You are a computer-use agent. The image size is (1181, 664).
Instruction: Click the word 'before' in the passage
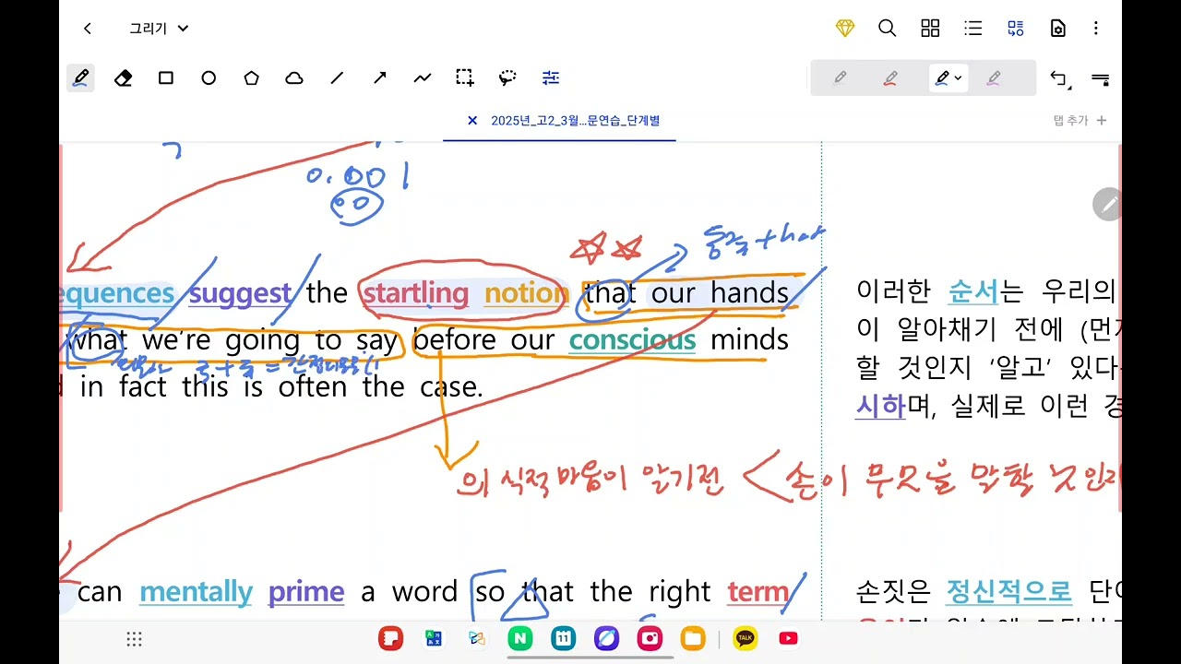point(454,341)
